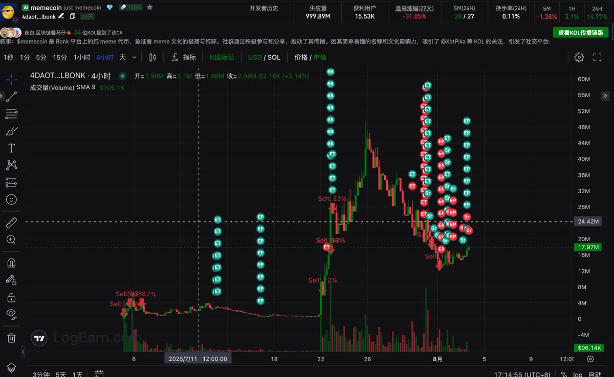Image resolution: width=614 pixels, height=377 pixels.
Task: Open the developer history section
Action: [x=264, y=8]
